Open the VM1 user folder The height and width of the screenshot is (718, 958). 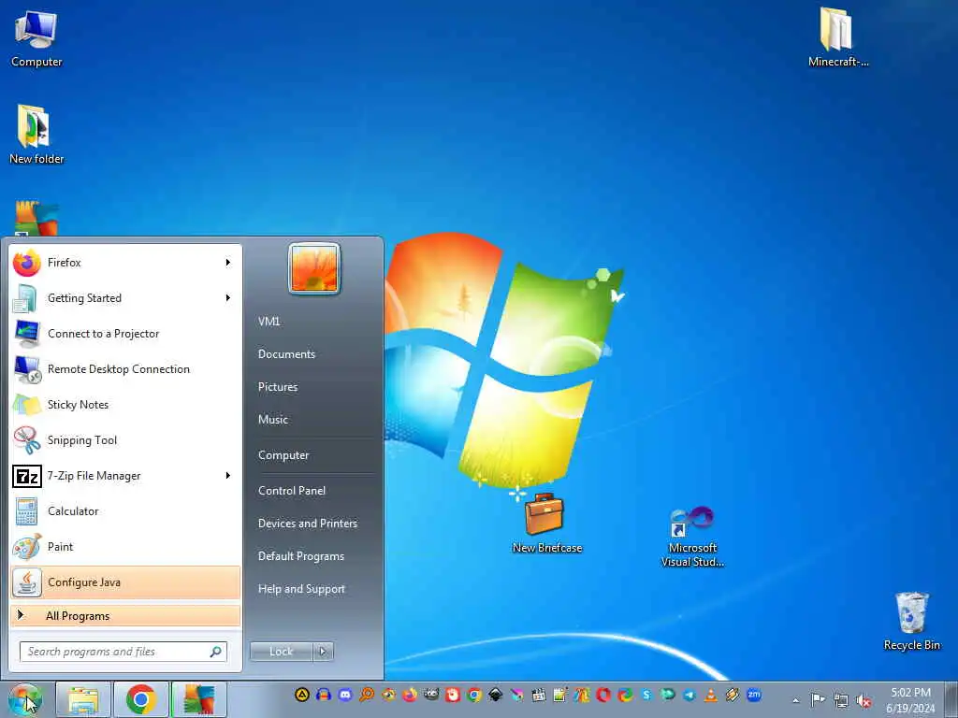click(269, 322)
